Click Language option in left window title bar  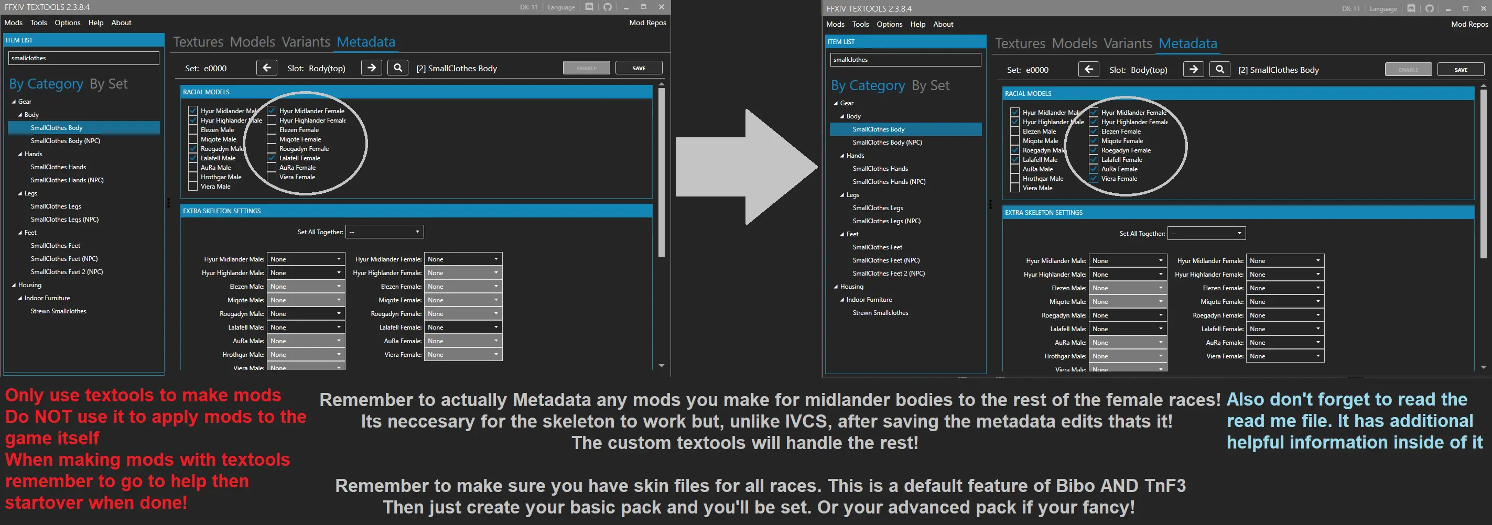(561, 7)
